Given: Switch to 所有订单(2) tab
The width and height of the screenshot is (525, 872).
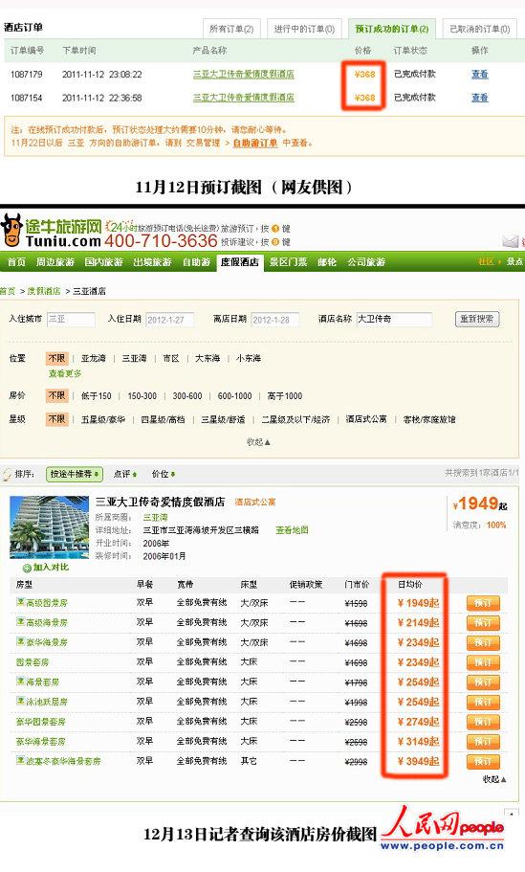Looking at the screenshot, I should [231, 29].
